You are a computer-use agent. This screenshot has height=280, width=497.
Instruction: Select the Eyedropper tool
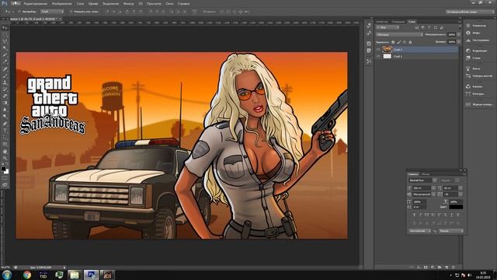click(x=5, y=62)
